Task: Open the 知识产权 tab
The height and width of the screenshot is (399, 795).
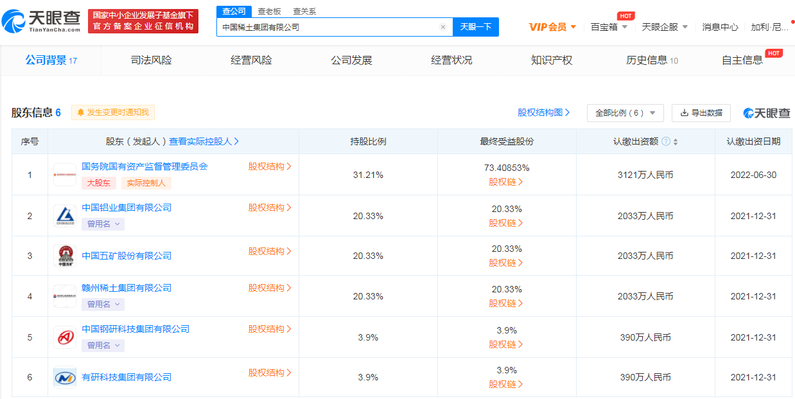Action: pyautogui.click(x=552, y=60)
